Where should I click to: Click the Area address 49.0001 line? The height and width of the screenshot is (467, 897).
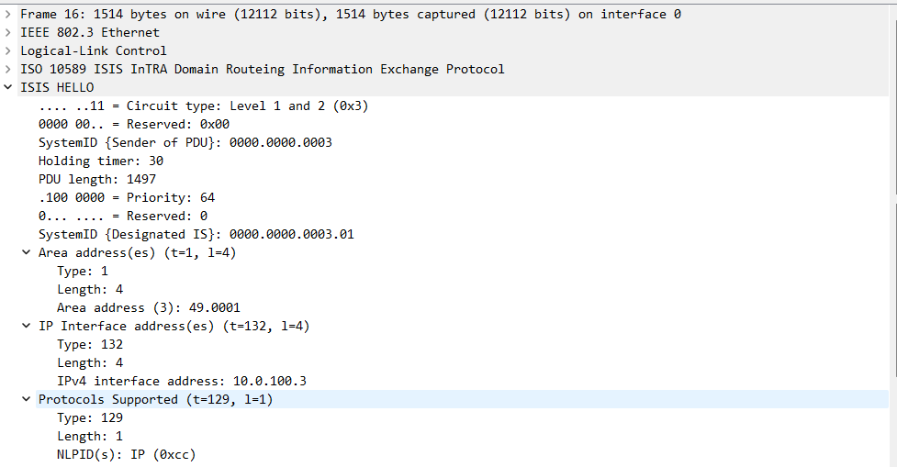[148, 307]
